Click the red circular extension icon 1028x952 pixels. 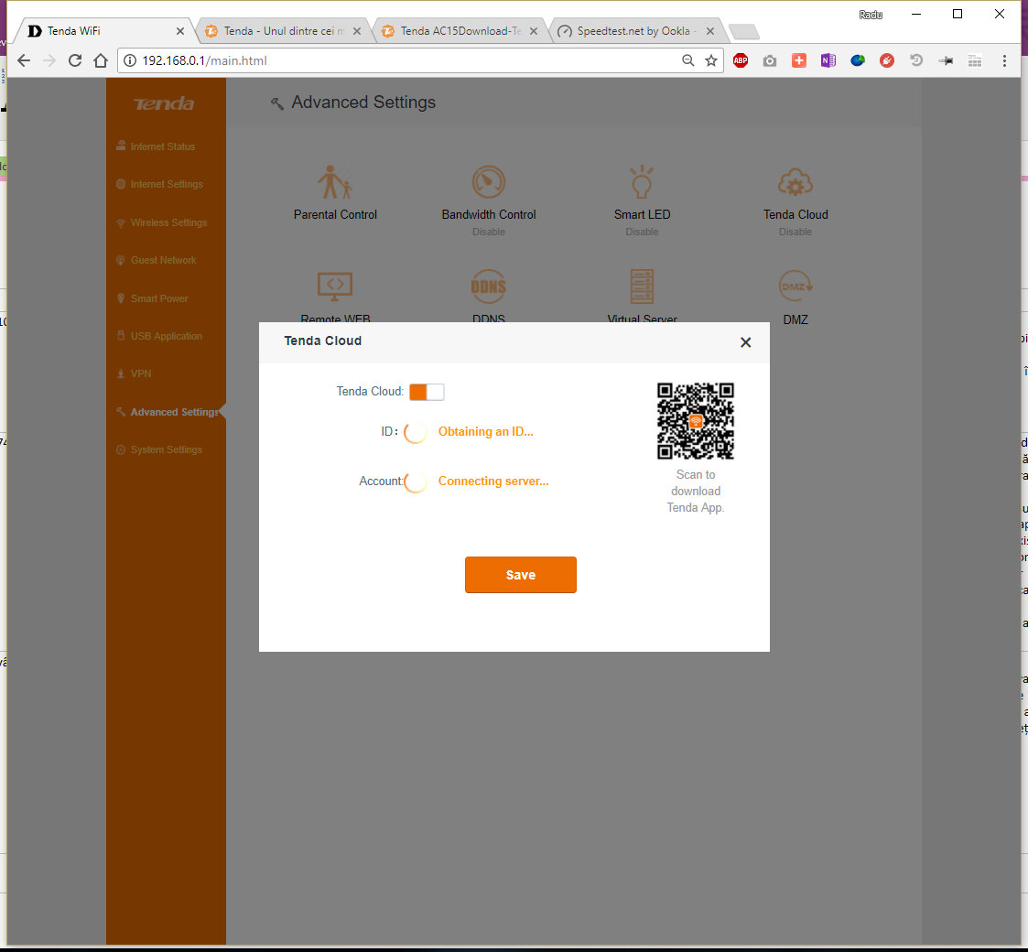tap(886, 61)
